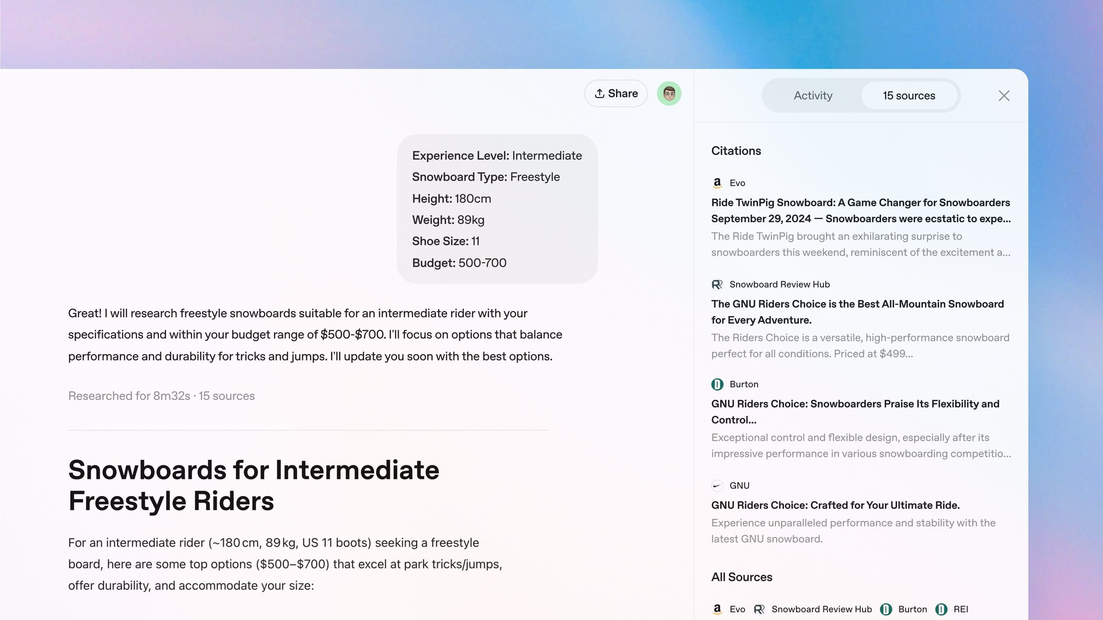Click the Burton brand icon in Citations
The image size is (1103, 620).
[x=717, y=384]
